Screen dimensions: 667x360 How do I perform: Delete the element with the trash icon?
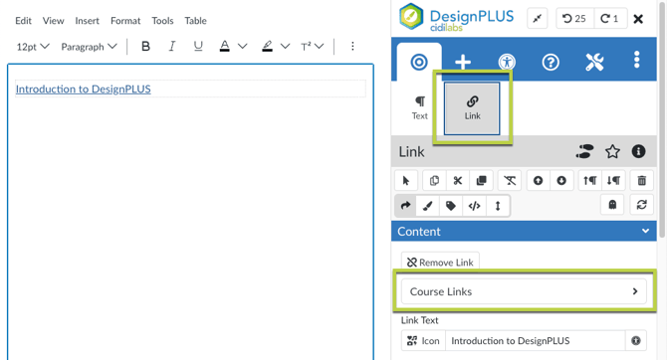coord(642,181)
